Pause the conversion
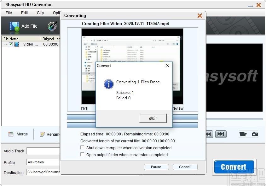Screen dimensions: 266x186 pyautogui.click(x=156, y=167)
